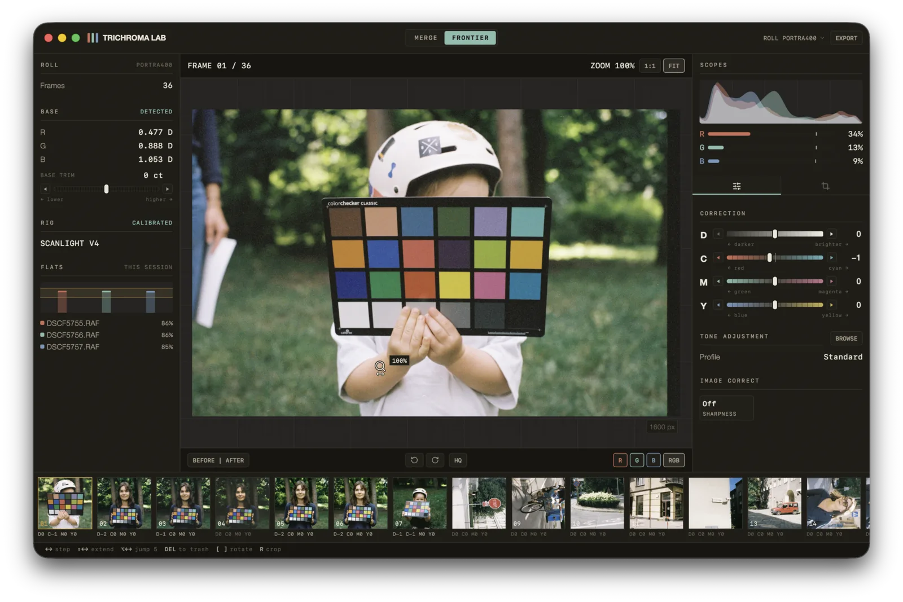Toggle the red channel view

[x=620, y=460]
